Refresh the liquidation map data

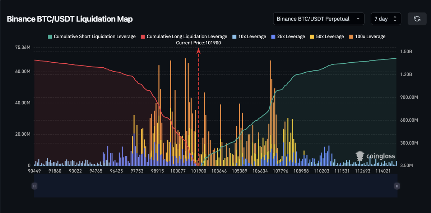tap(417, 19)
